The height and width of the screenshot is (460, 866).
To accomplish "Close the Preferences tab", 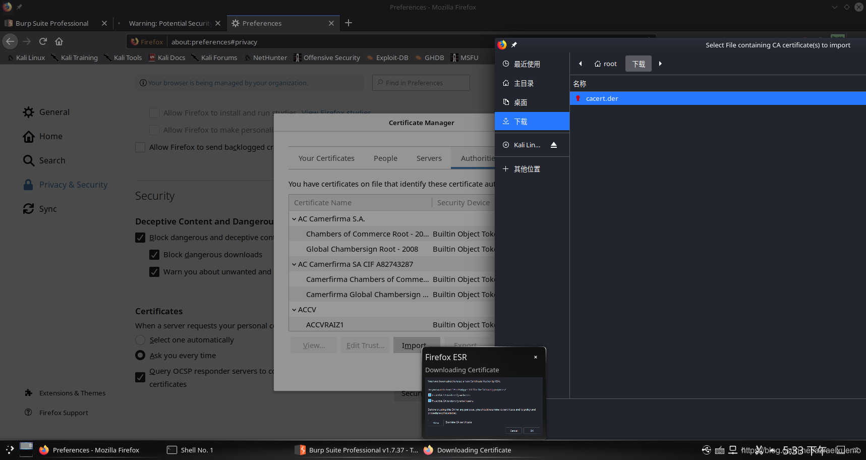I will [331, 23].
